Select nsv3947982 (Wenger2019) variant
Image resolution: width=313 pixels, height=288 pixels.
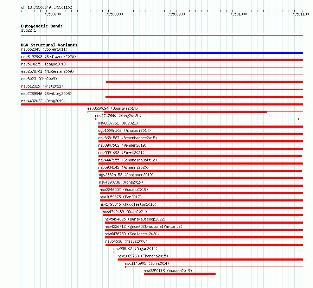[x=122, y=145]
